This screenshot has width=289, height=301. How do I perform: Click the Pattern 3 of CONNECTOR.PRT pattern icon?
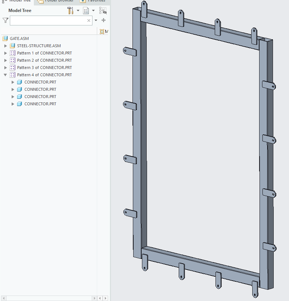coord(12,68)
